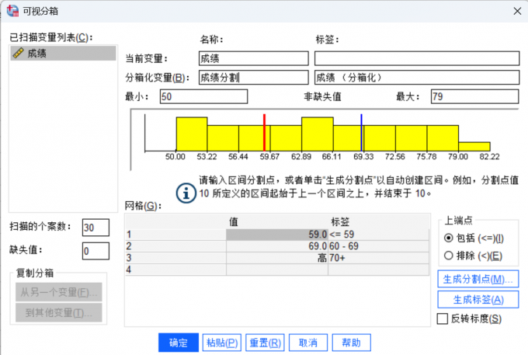Click row header 3 in grid
The height and width of the screenshot is (355, 528).
(175, 258)
